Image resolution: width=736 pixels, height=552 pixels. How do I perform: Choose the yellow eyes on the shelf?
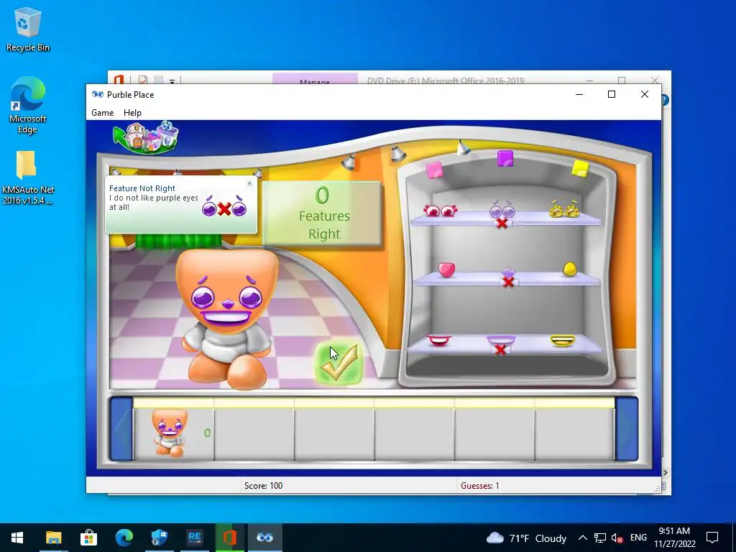coord(563,209)
